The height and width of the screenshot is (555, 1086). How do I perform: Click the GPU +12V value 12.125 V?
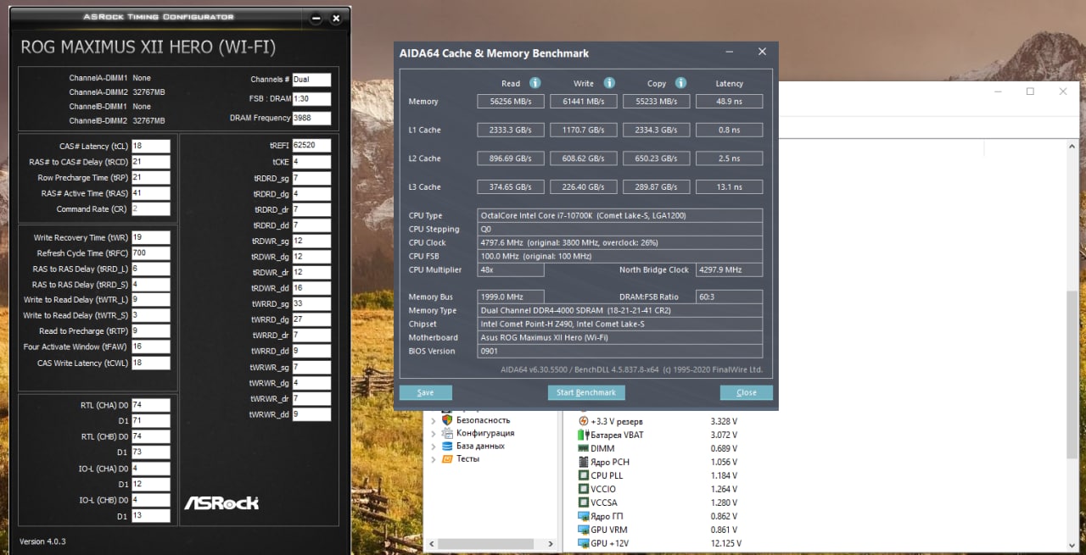point(726,543)
